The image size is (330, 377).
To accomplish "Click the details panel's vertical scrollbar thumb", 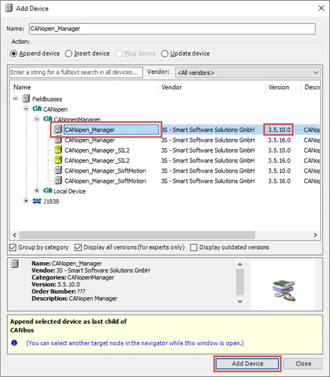I will click(240, 282).
